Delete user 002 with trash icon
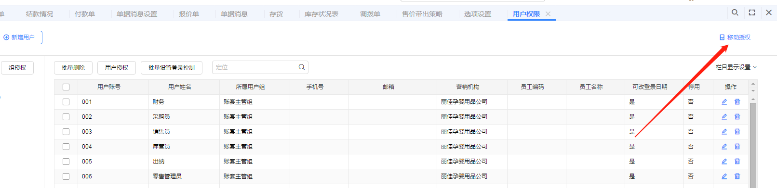The height and width of the screenshot is (188, 777). point(737,117)
